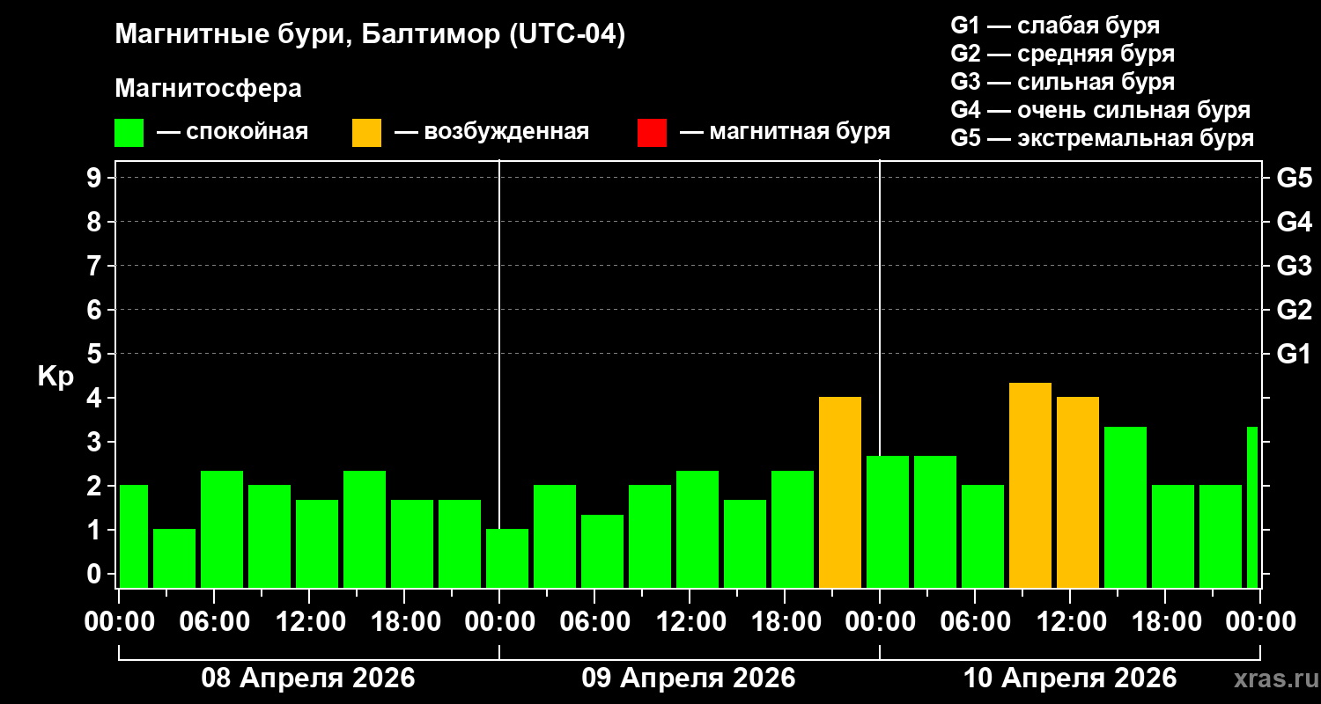
Task: Click the 12:00–15:00 orange bar on 10 Апреля
Action: tap(1078, 493)
